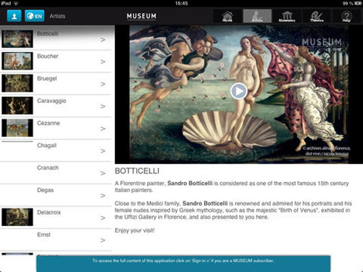The height and width of the screenshot is (272, 363).
Task: Expand the Cézanne row chevron
Action: point(103,129)
